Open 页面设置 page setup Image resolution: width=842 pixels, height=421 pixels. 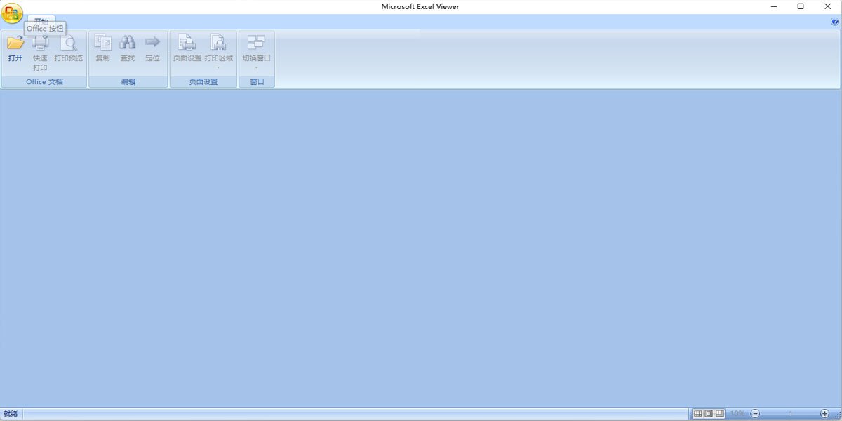(187, 48)
